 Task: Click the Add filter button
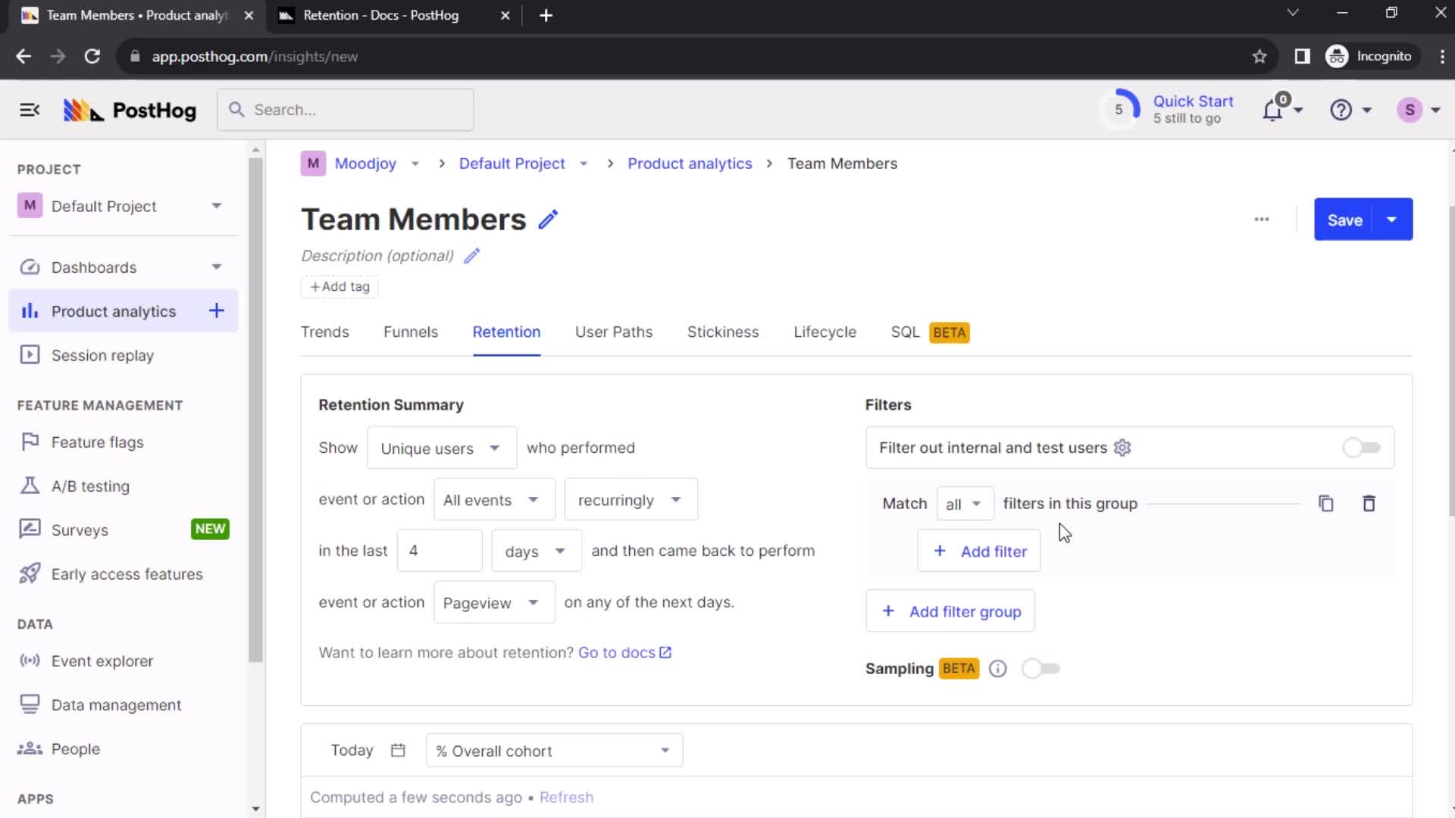[982, 552]
